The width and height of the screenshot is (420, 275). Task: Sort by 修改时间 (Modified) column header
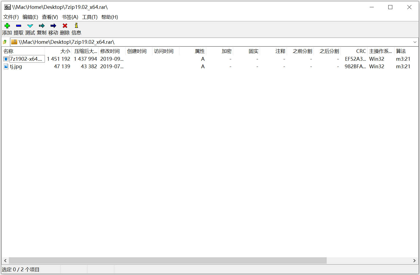coord(112,51)
